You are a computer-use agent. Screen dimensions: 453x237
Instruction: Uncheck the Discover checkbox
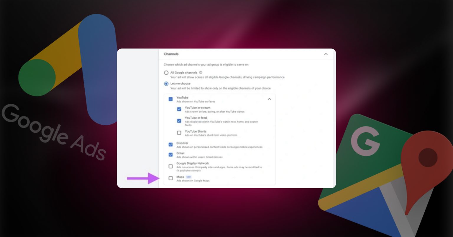click(x=170, y=144)
